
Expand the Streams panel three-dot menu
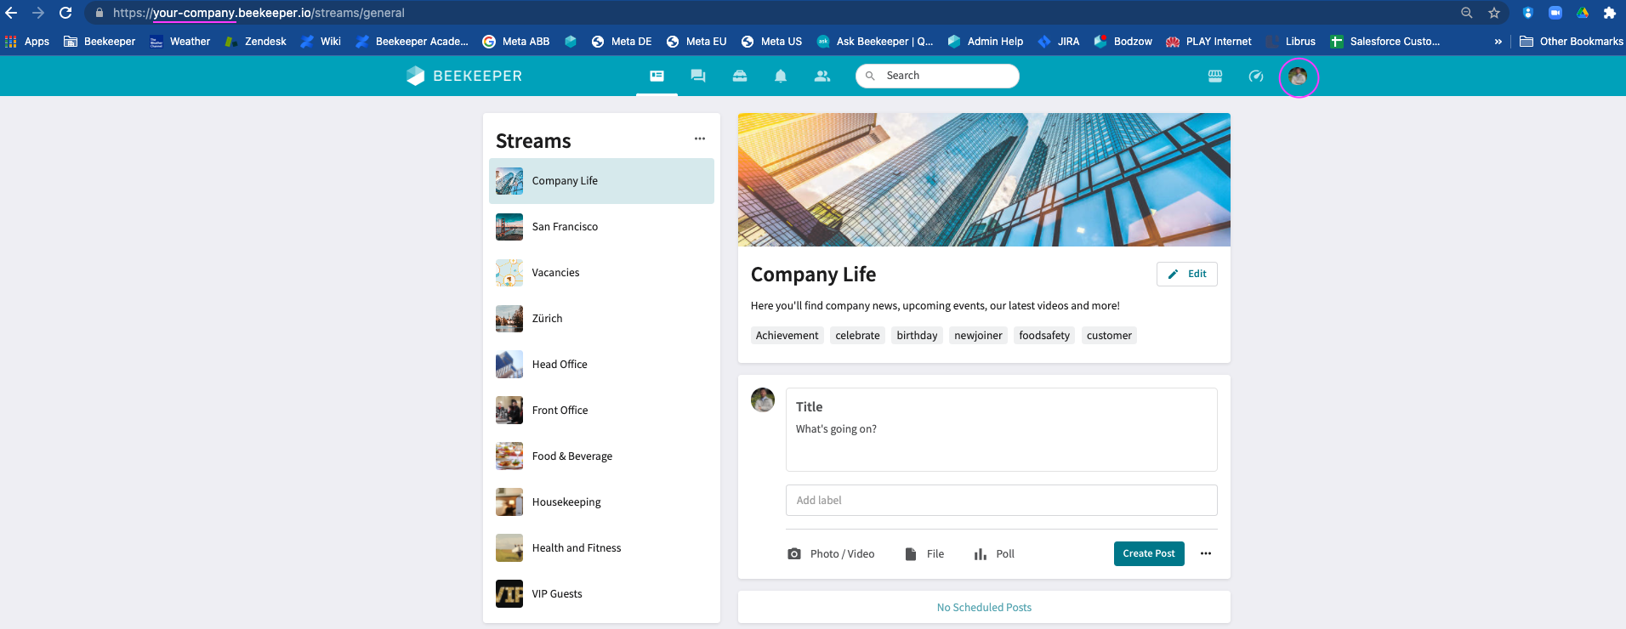coord(699,139)
